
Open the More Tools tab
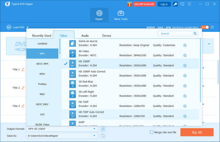point(121,15)
